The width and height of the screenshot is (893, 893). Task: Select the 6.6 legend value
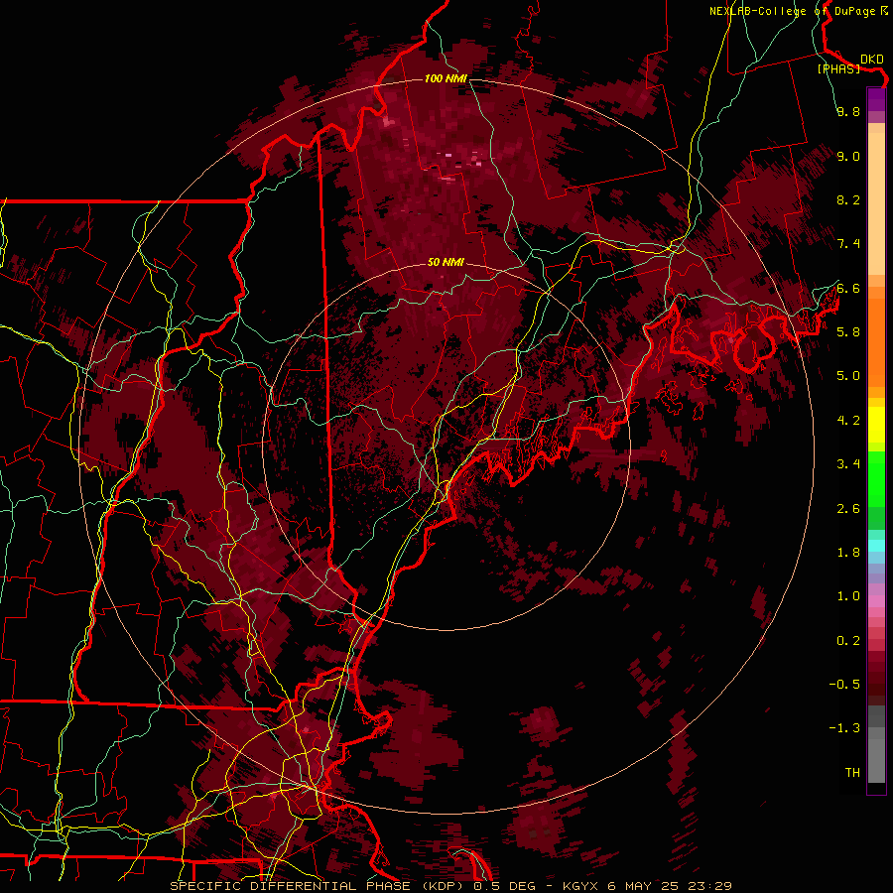pos(848,288)
